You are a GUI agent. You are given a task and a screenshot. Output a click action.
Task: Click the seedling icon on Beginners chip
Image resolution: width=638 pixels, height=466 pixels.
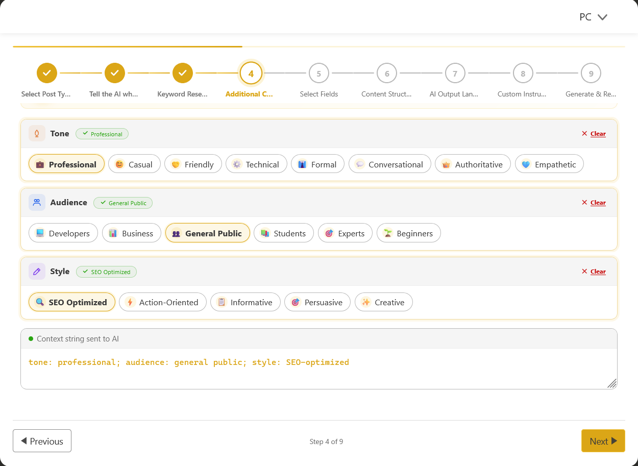tap(387, 233)
